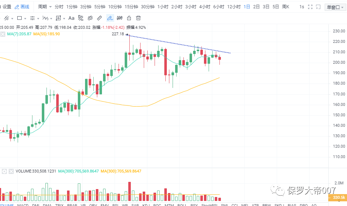Click the VOLUME:330,508.1231 label
347x206 pixels.
point(36,171)
